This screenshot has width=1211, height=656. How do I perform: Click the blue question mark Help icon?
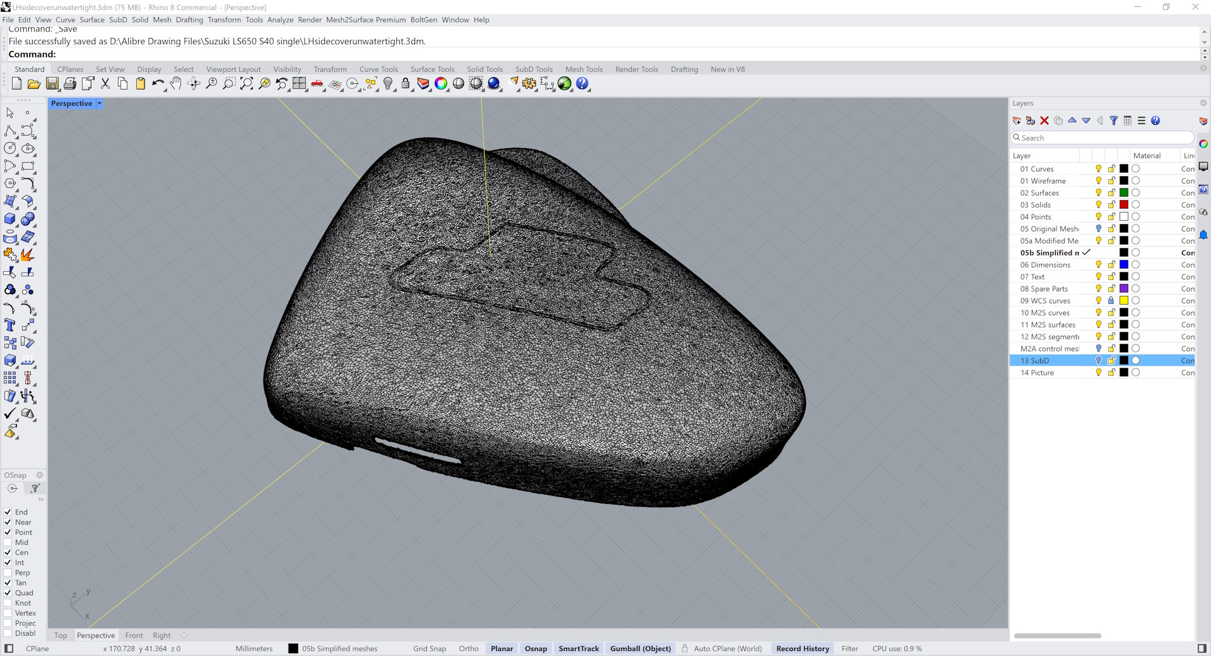(582, 84)
